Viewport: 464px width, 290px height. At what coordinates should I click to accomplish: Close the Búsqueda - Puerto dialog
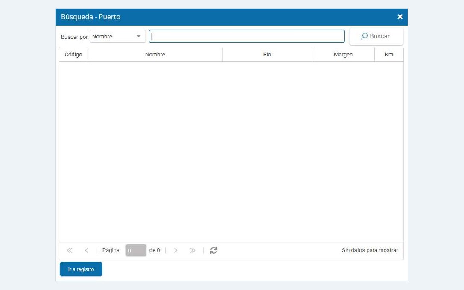click(400, 17)
